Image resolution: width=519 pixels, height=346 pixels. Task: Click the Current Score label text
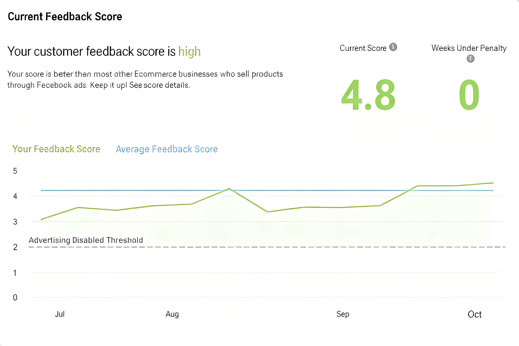363,48
